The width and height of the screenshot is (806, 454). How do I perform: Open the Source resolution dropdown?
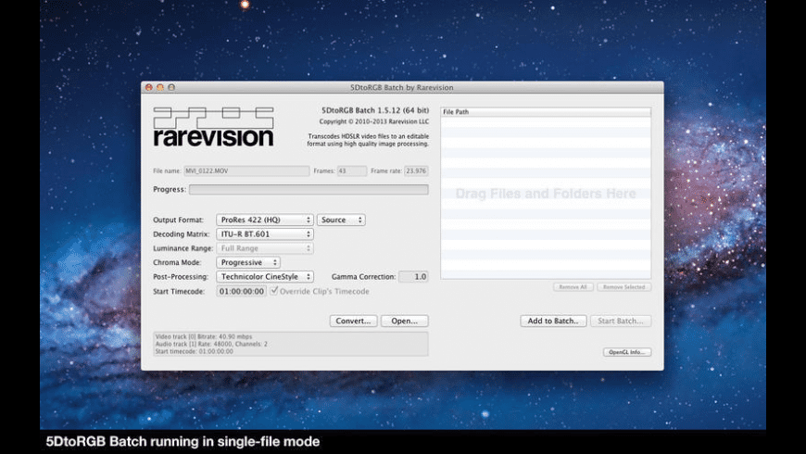point(341,220)
